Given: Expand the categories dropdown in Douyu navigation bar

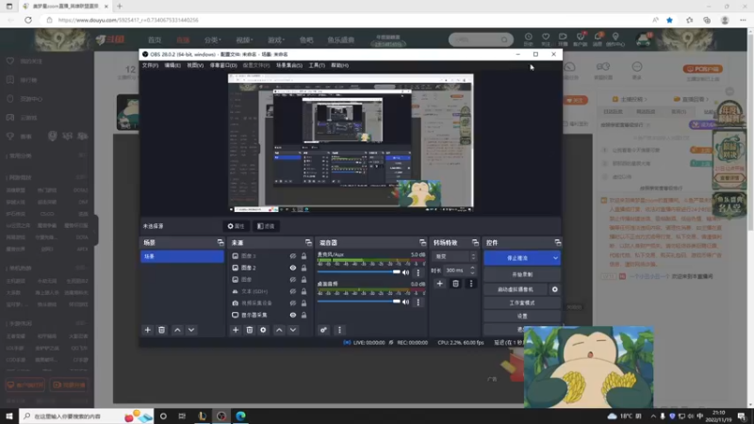Looking at the screenshot, I should pos(213,40).
